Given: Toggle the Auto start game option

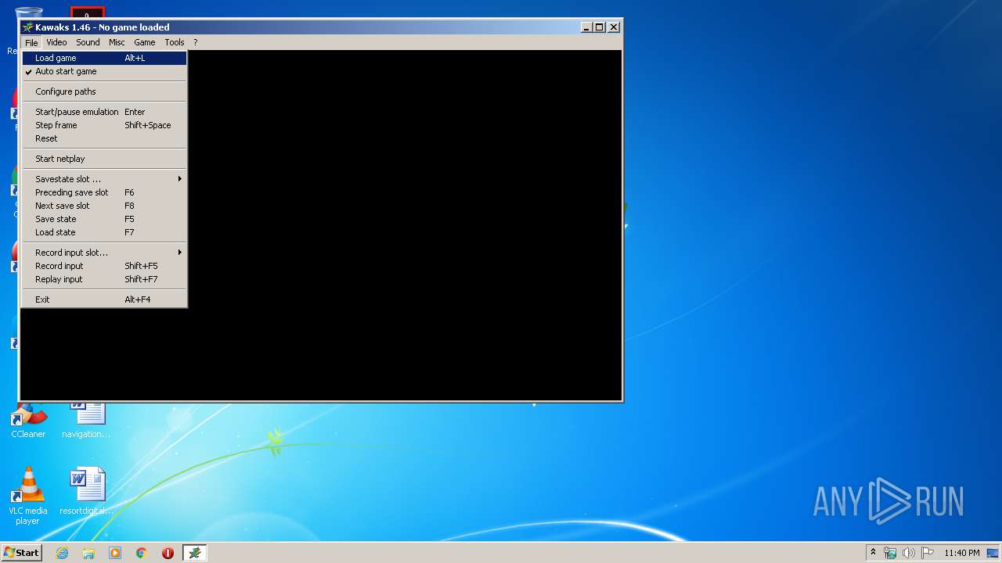Looking at the screenshot, I should coord(104,71).
